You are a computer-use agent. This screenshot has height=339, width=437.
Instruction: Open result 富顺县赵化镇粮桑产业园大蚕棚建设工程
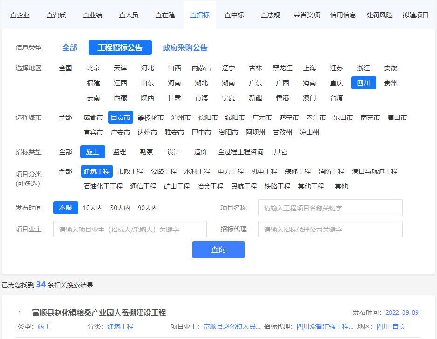[x=99, y=312]
